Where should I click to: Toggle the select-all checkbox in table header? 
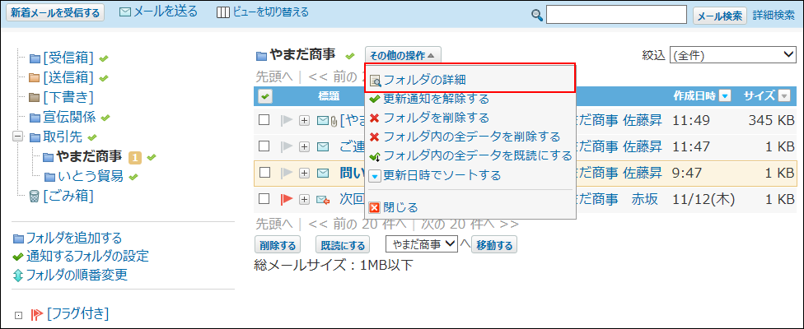coord(265,95)
